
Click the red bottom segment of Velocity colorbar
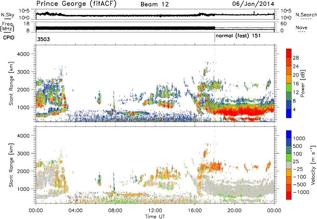[x=289, y=196]
